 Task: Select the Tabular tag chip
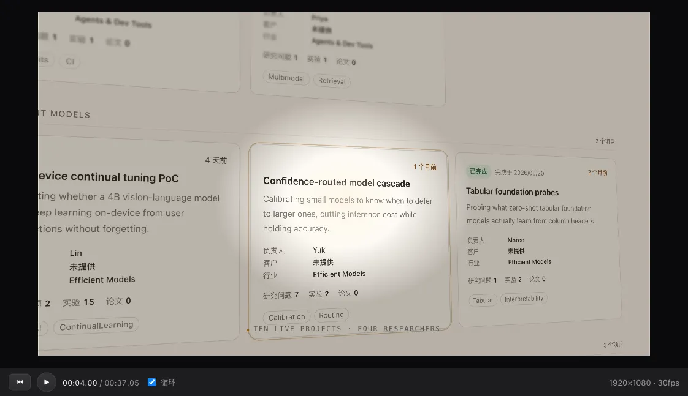(483, 300)
